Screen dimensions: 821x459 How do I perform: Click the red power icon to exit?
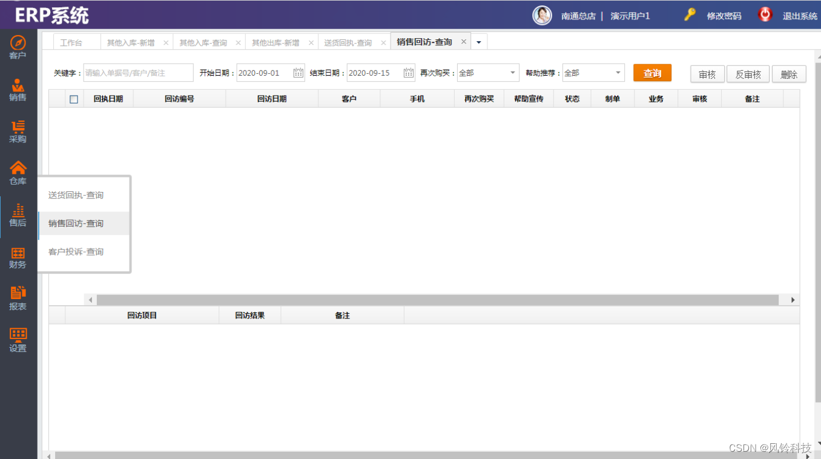click(765, 15)
